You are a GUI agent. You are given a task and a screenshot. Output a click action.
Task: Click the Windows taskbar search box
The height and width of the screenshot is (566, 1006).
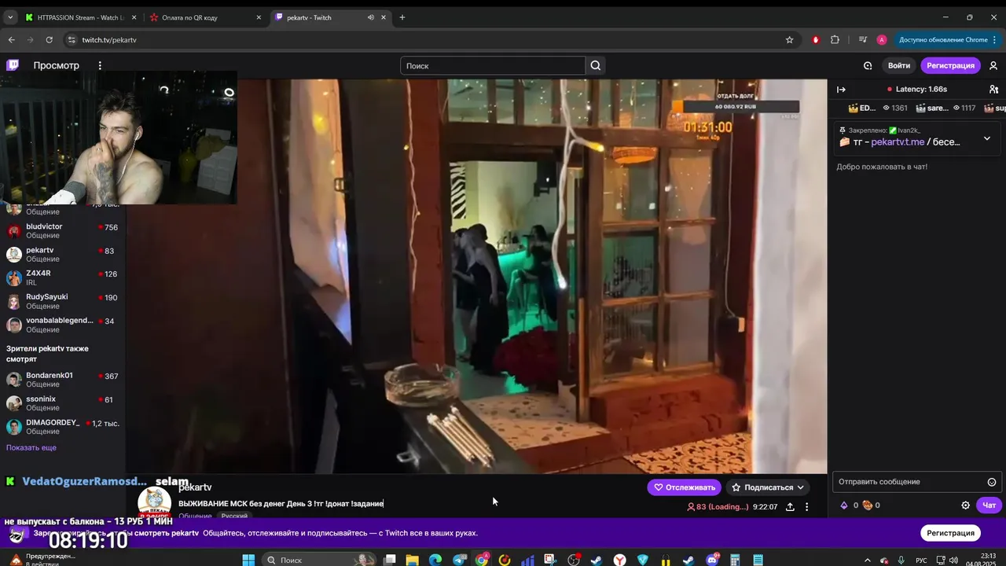click(318, 560)
